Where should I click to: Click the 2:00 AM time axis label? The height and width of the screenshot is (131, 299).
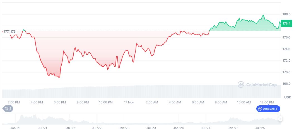pos(152,102)
